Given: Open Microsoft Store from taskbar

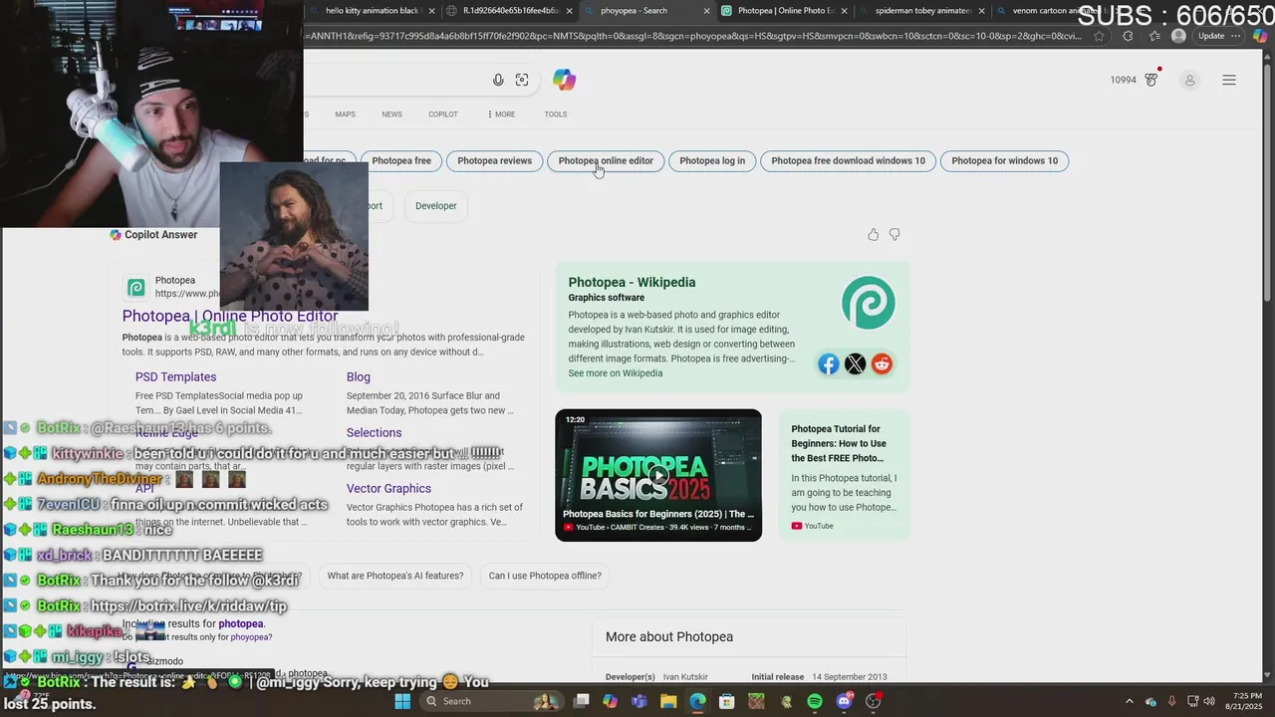Looking at the screenshot, I should tap(727, 701).
